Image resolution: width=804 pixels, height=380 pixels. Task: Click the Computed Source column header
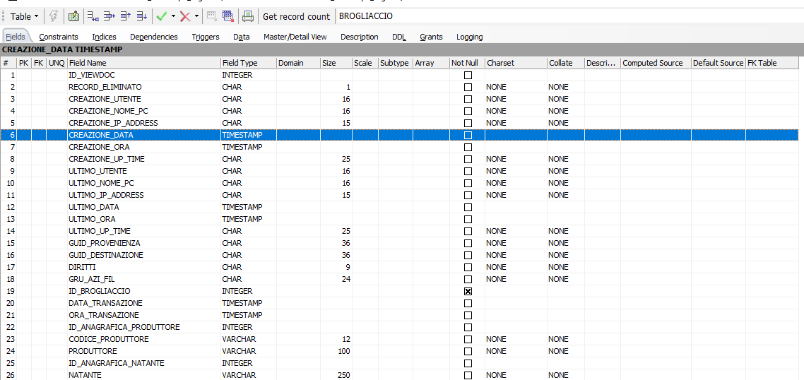656,63
